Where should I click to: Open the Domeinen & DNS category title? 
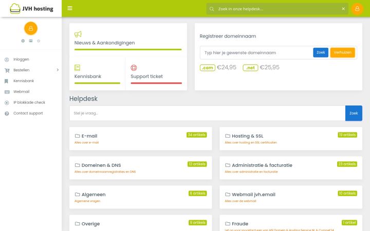pos(101,165)
